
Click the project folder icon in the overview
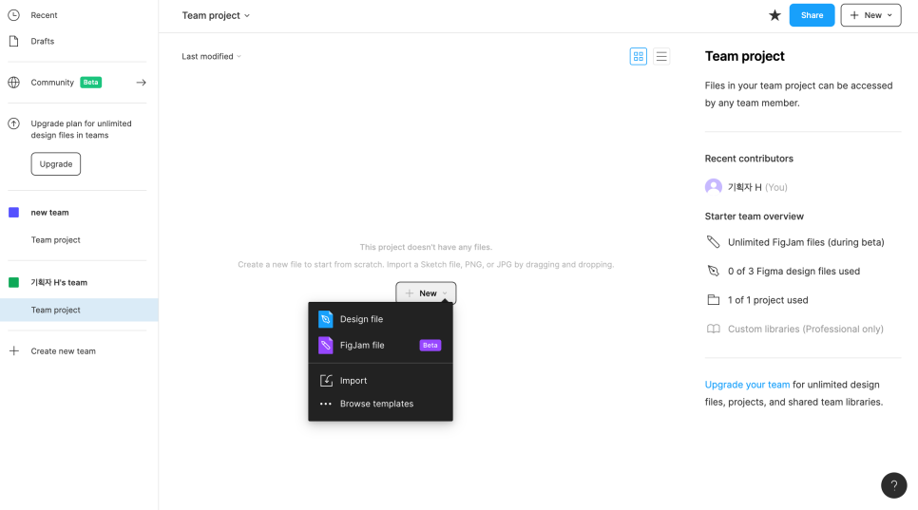(713, 300)
